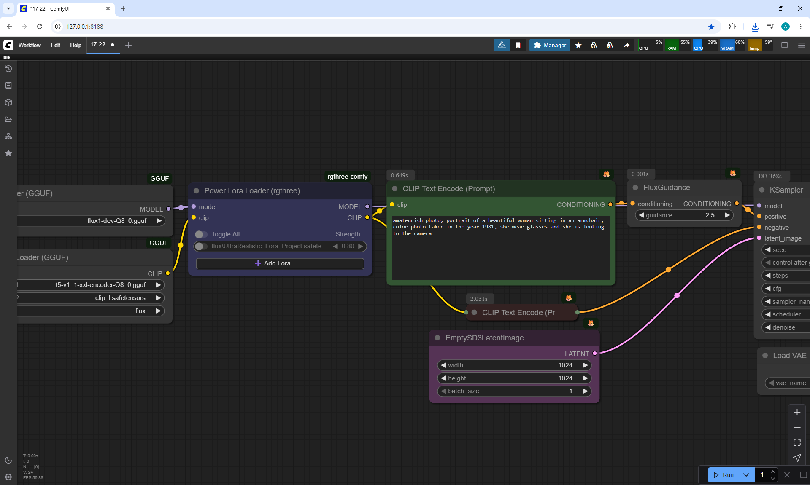This screenshot has width=810, height=485.
Task: Toggle dark theme moon icon
Action: pyautogui.click(x=8, y=460)
